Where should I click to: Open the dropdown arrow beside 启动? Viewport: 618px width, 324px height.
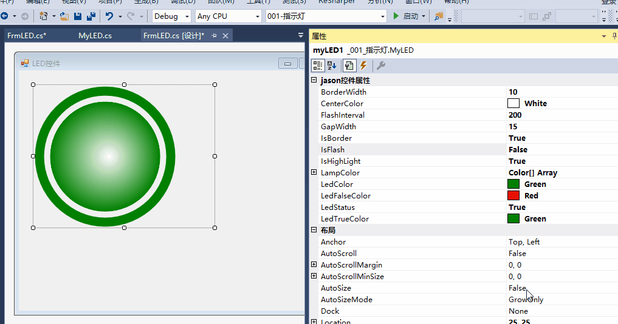point(424,16)
